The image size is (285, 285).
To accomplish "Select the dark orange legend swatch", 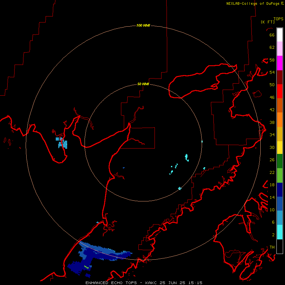I will tap(280, 105).
